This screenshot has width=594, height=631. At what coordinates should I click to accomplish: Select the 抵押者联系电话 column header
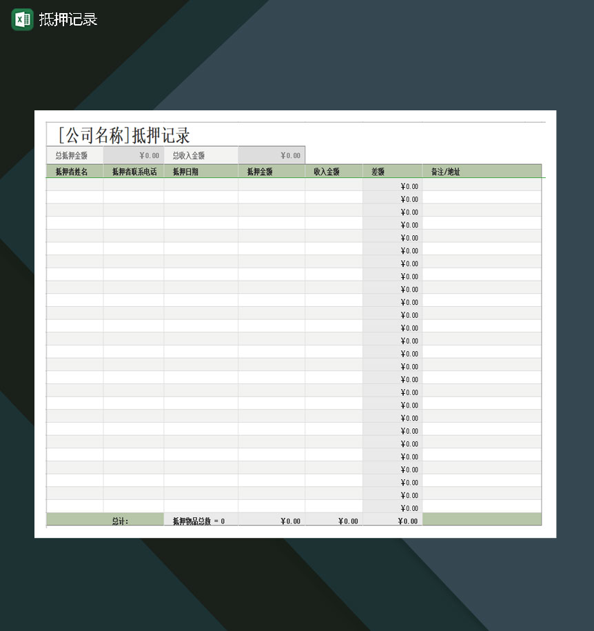pyautogui.click(x=132, y=171)
